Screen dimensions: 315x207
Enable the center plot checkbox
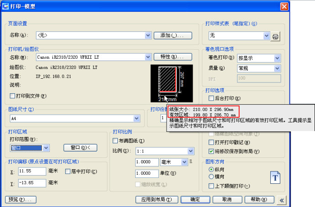[x=68, y=172]
